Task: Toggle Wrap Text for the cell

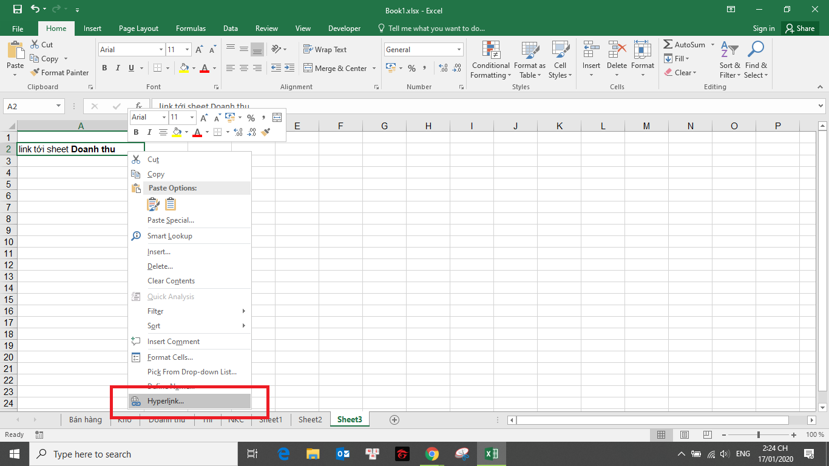Action: (x=325, y=50)
